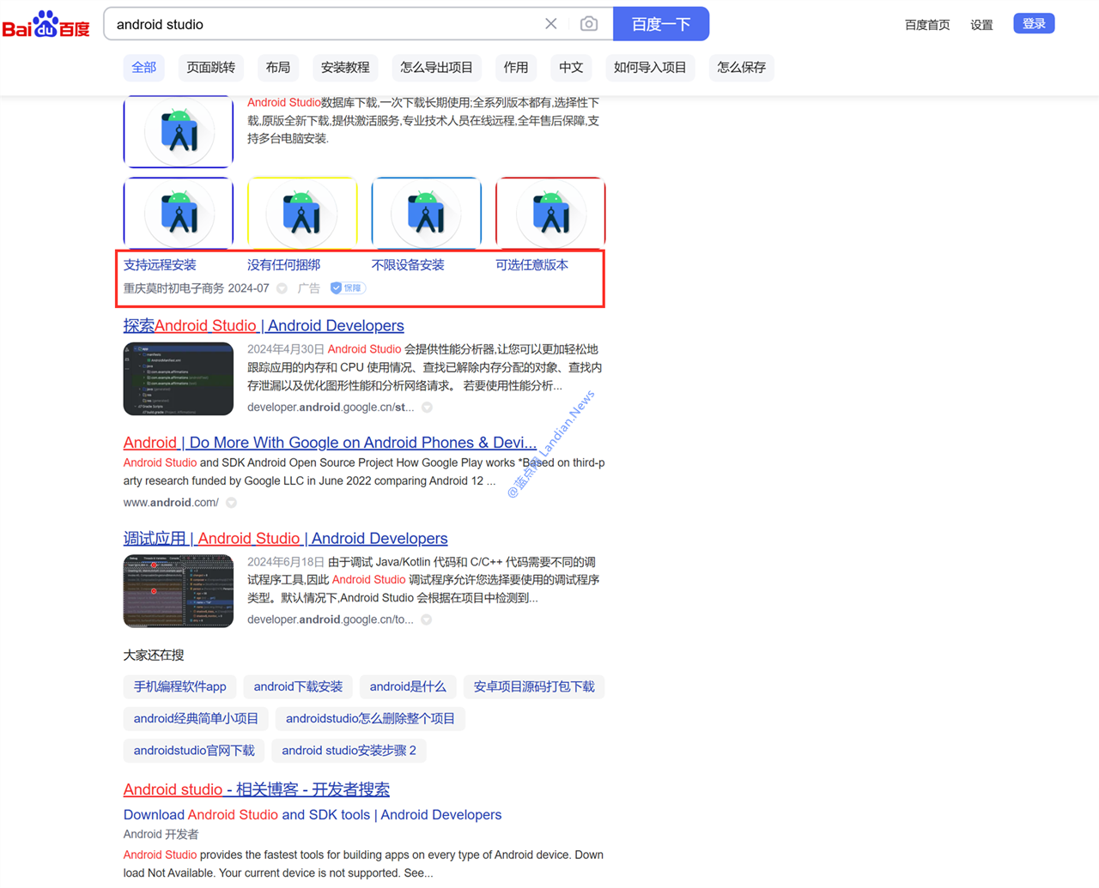Click the 探索Android Studio result thumbnail
Viewport: 1099px width, 888px height.
(179, 379)
